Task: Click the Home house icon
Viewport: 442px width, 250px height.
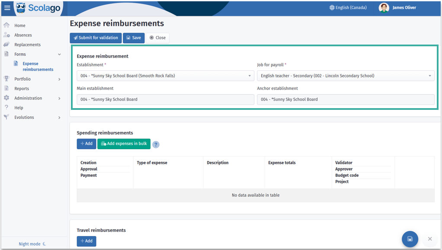Action: tap(6, 25)
